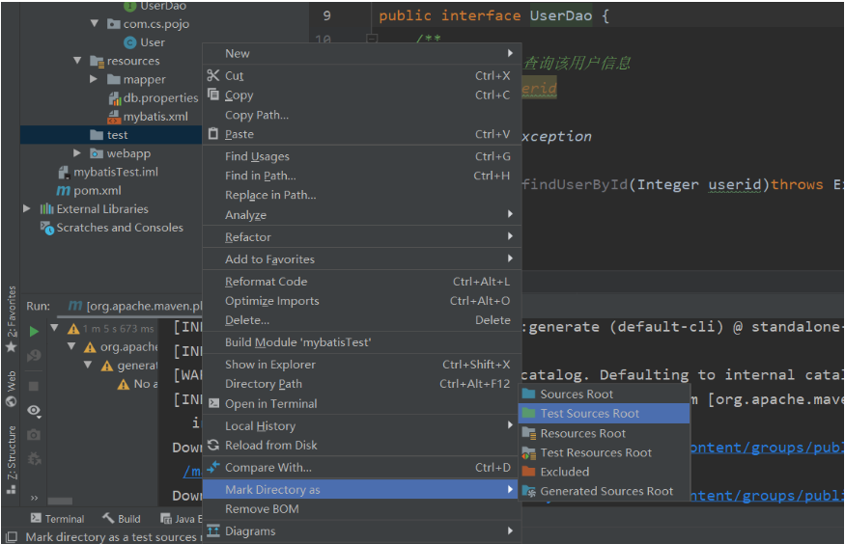Choose Show in Explorer

(362, 365)
